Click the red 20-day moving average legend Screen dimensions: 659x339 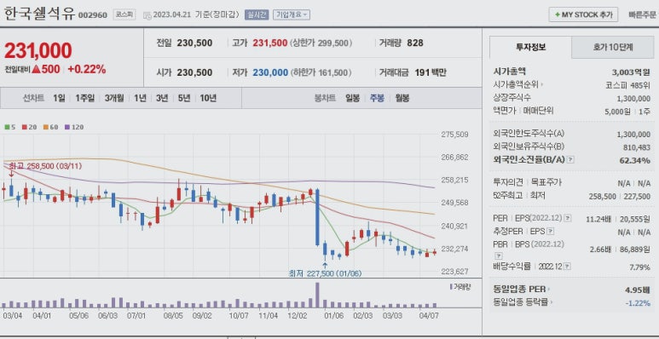click(29, 127)
